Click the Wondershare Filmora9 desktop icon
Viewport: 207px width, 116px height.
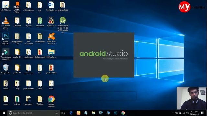click(6, 54)
